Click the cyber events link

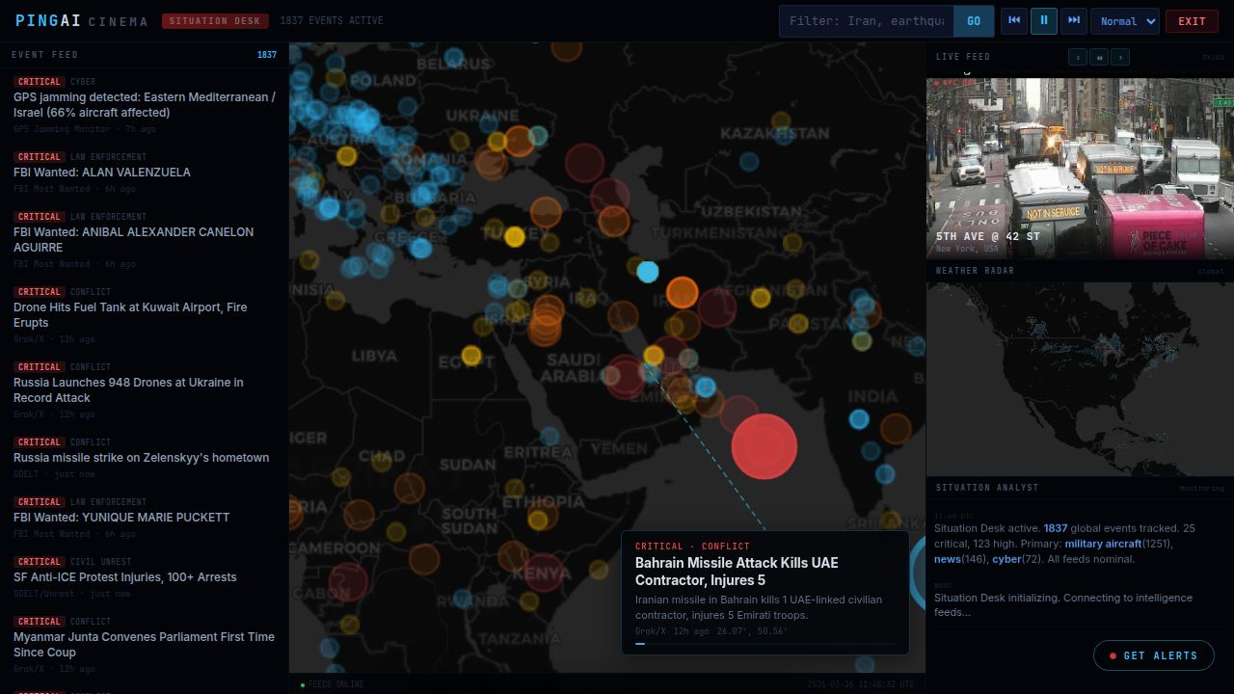pyautogui.click(x=1006, y=559)
